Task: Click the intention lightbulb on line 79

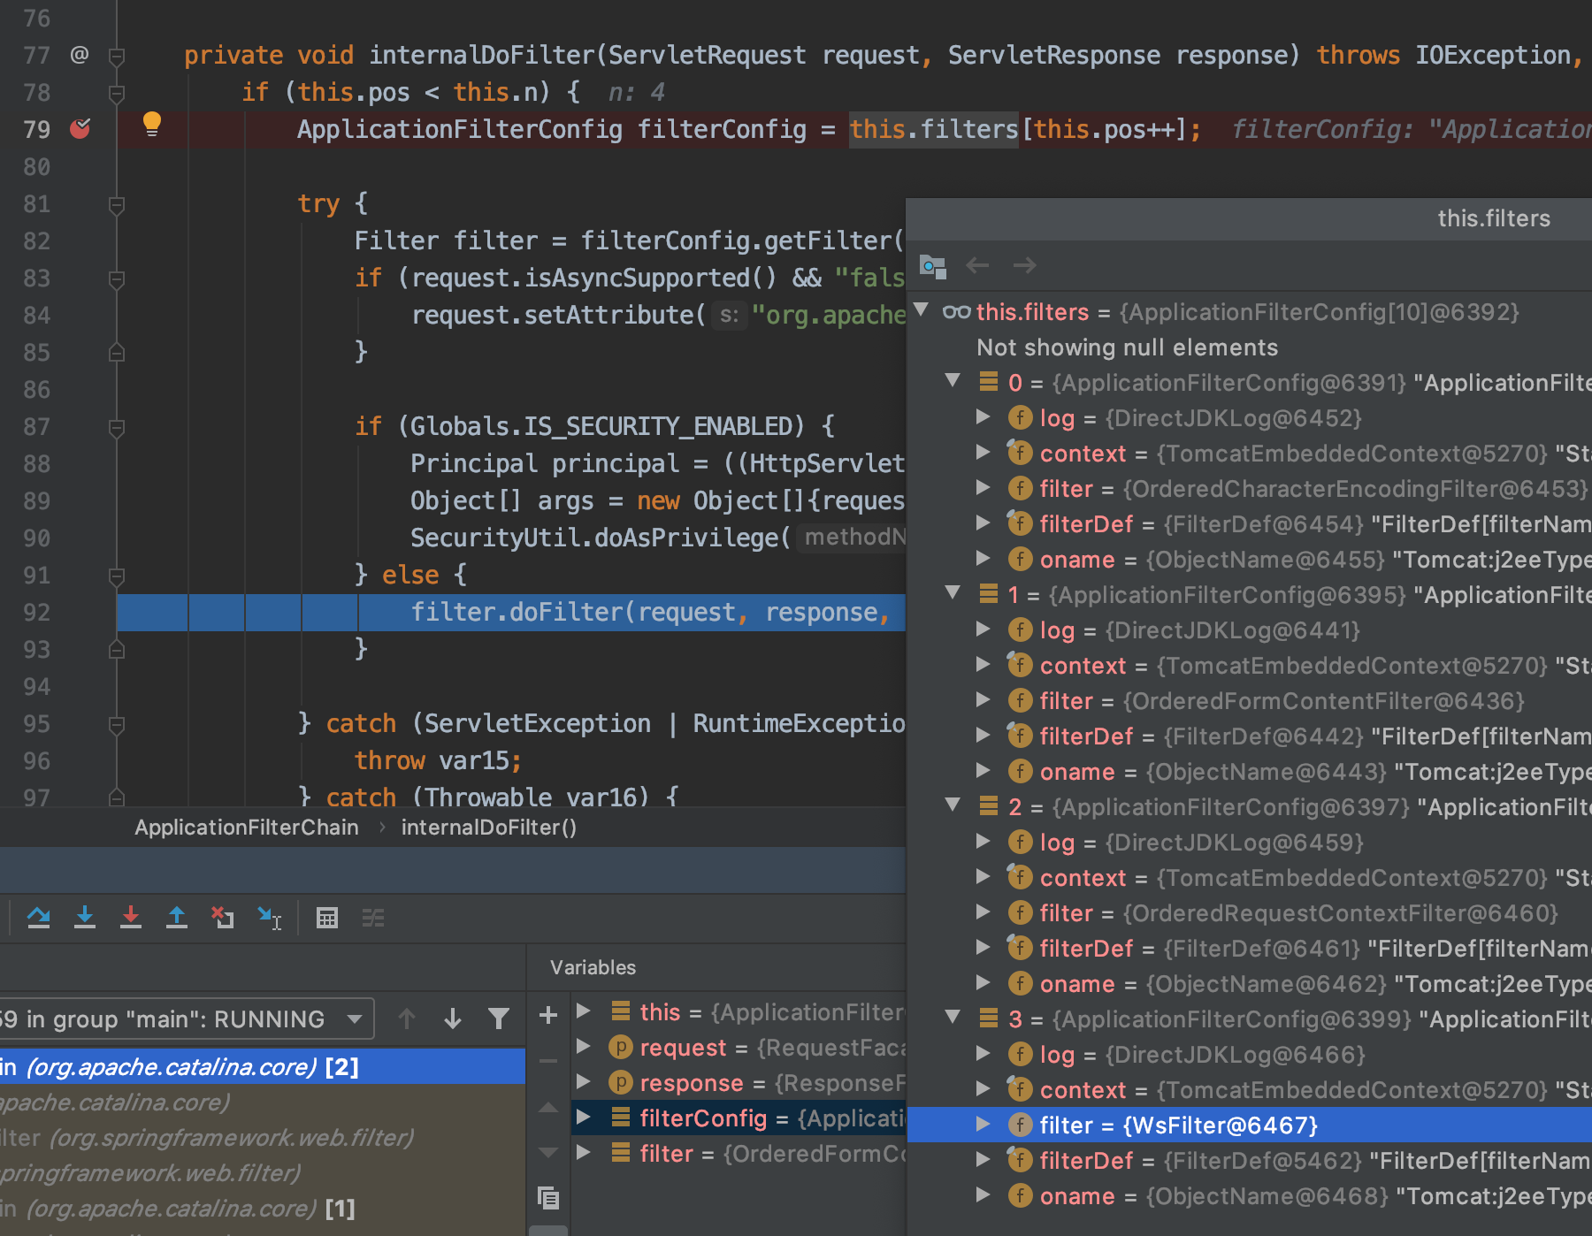Action: 152,125
